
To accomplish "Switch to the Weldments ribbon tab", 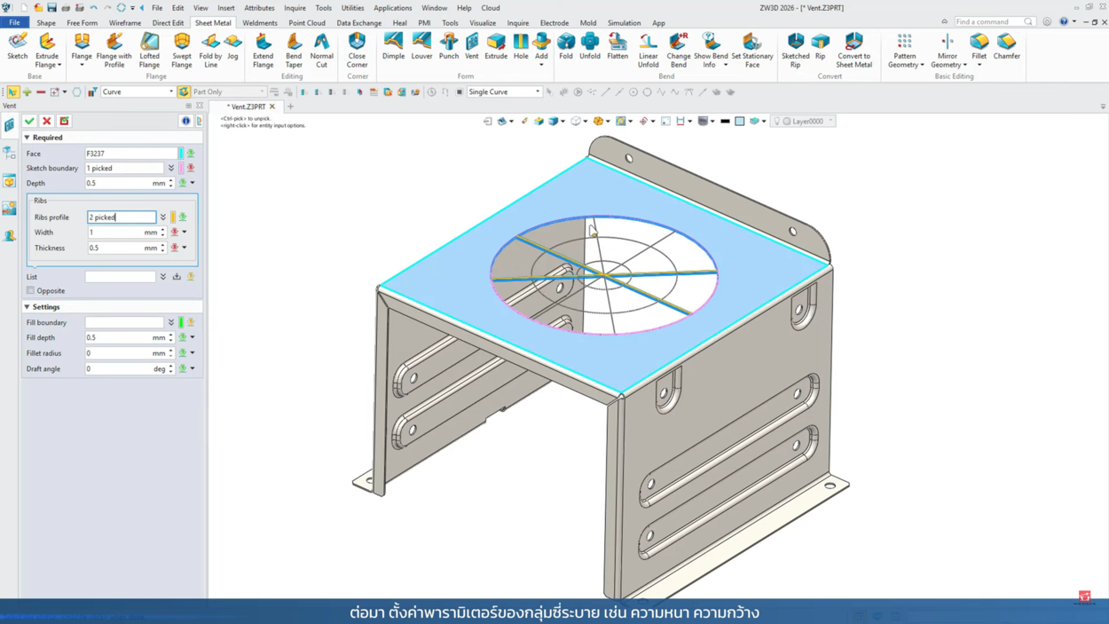I will click(259, 23).
